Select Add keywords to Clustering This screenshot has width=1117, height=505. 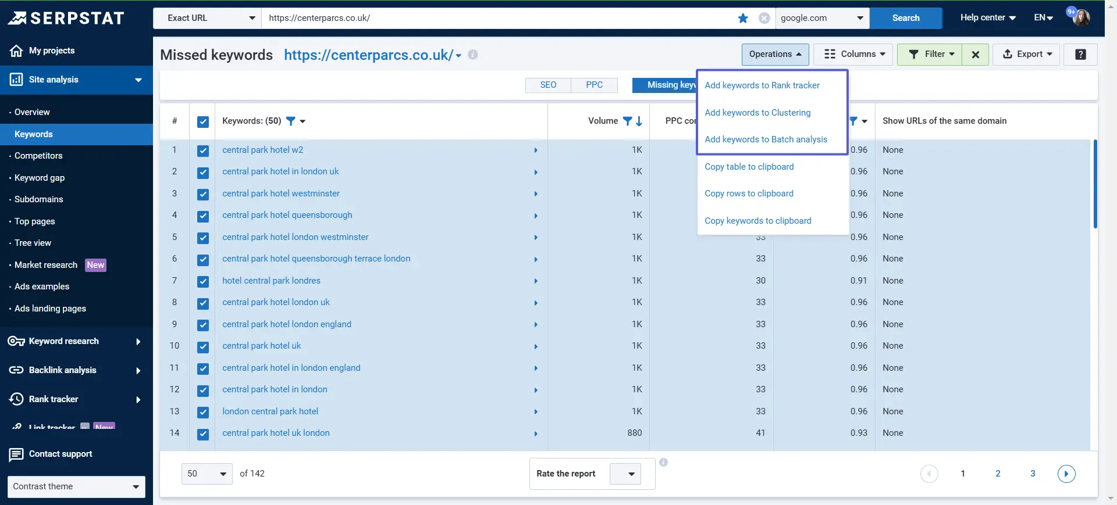coord(757,113)
